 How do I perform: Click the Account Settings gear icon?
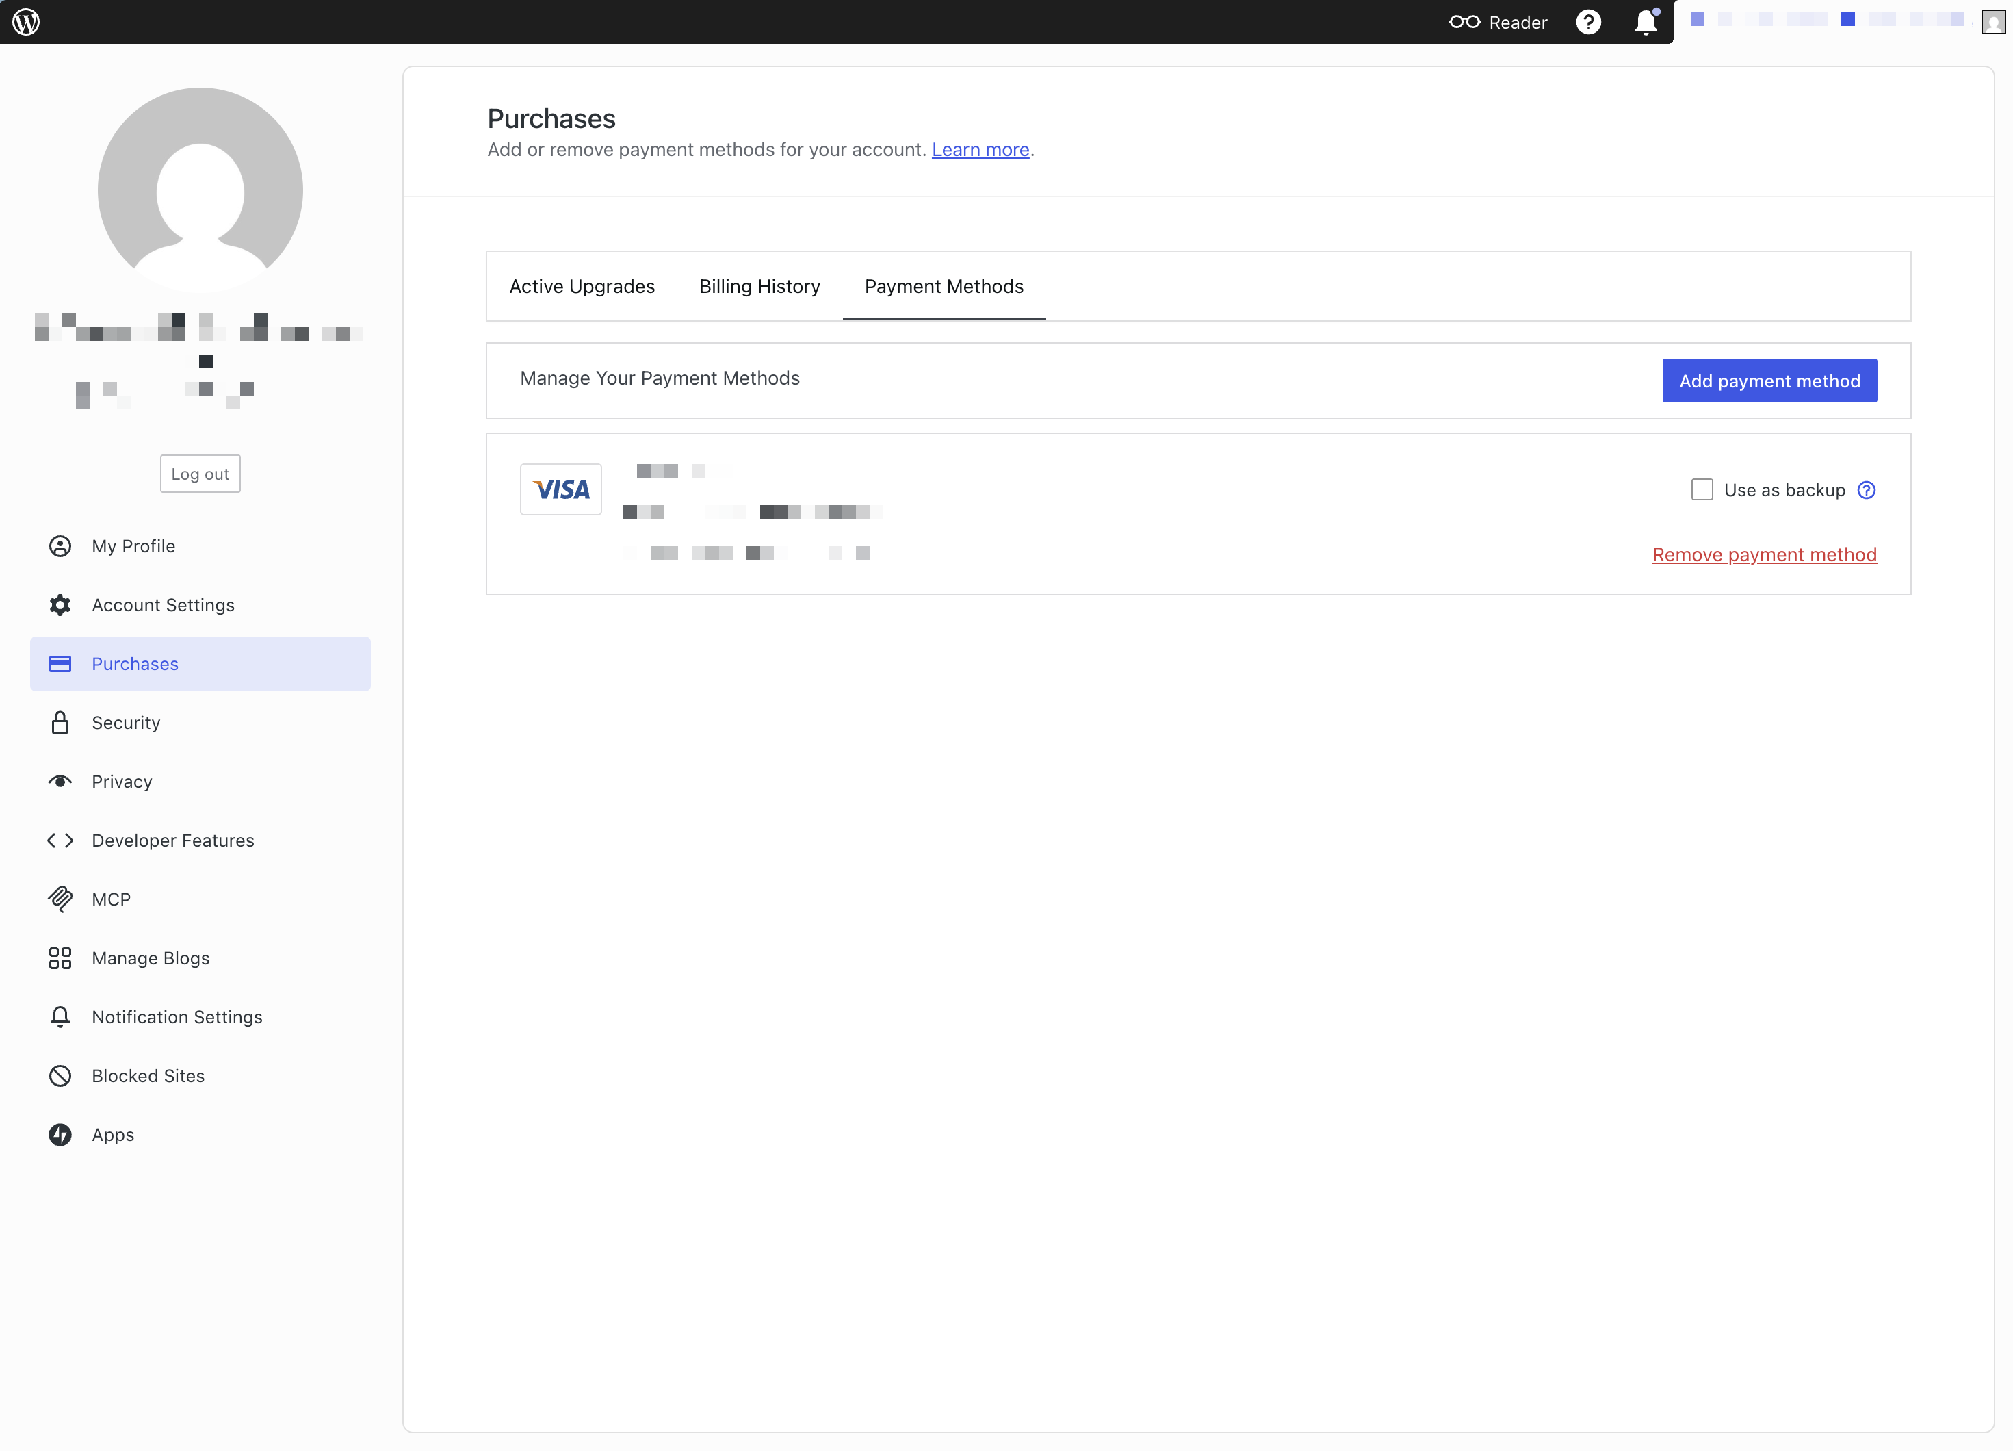[x=60, y=605]
